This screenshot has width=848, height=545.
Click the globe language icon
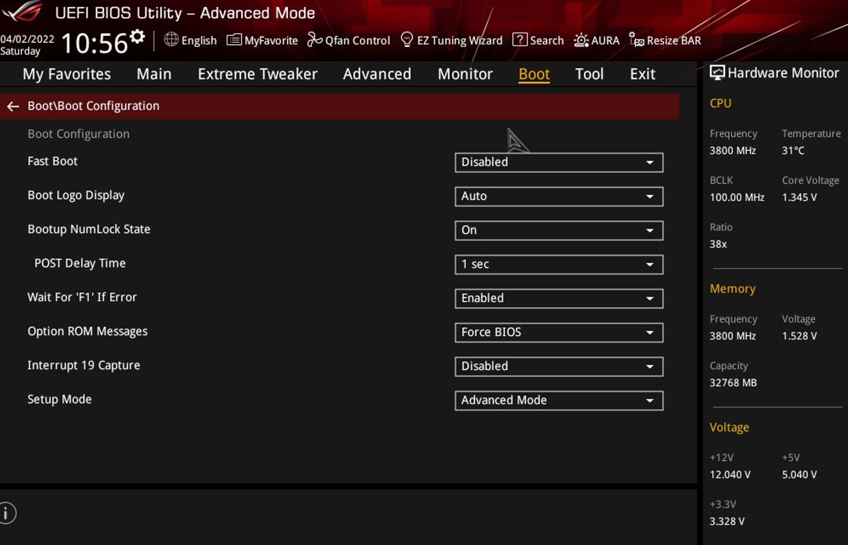click(x=172, y=39)
